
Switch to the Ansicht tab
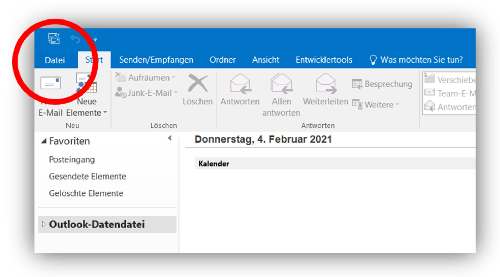tap(266, 60)
